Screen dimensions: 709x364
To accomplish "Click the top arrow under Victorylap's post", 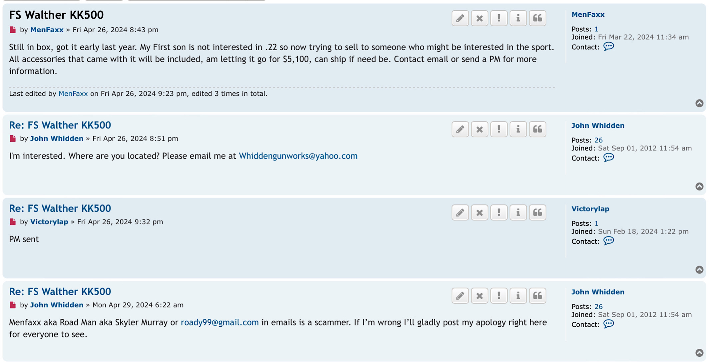I will [699, 270].
